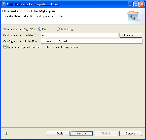
Task: Close the dialog with the red X
Action: pyautogui.click(x=142, y=4)
